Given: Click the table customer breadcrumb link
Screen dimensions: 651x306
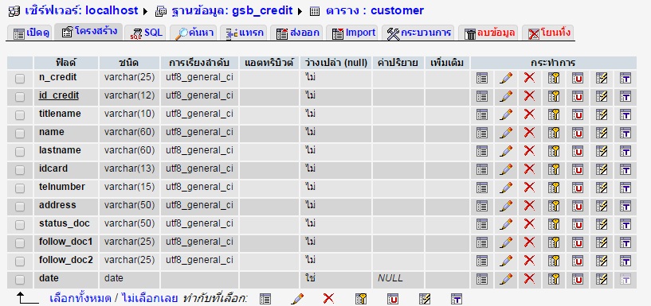Looking at the screenshot, I should [375, 11].
